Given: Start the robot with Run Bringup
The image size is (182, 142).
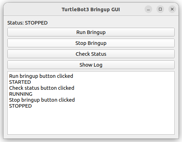Looking at the screenshot, I should coord(91,32).
